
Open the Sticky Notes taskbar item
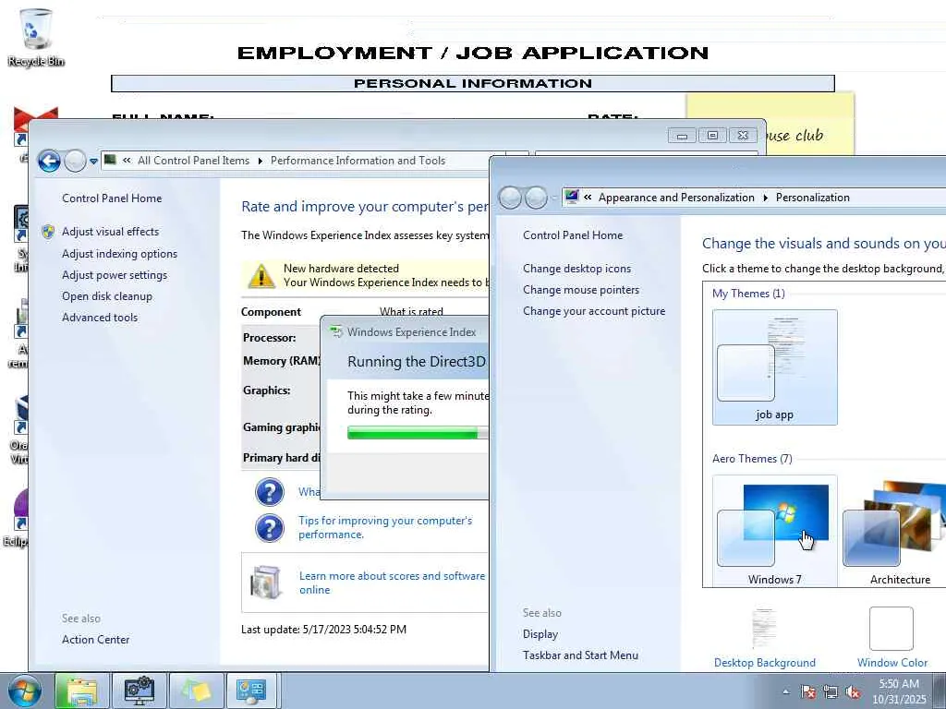coord(197,691)
